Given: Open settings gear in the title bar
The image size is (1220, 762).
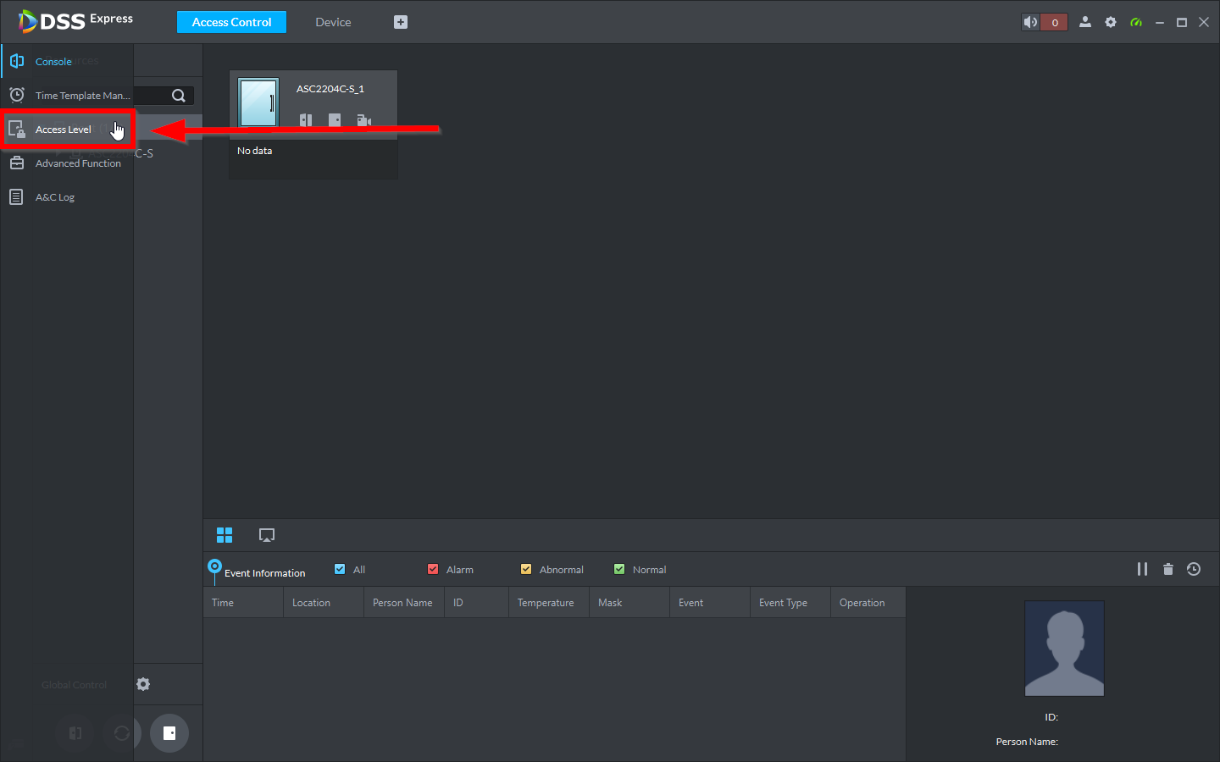Looking at the screenshot, I should [1111, 22].
